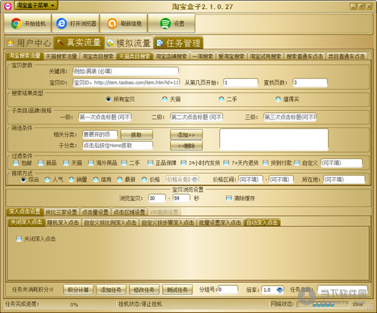This screenshot has height=313, width=377.
Task: Switch to 批量设置深入点击 tab
Action: coord(220,222)
